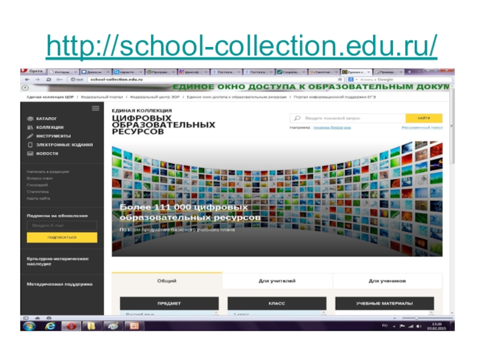The image size is (483, 362).
Task: Select the Для учителей tab
Action: click(277, 281)
